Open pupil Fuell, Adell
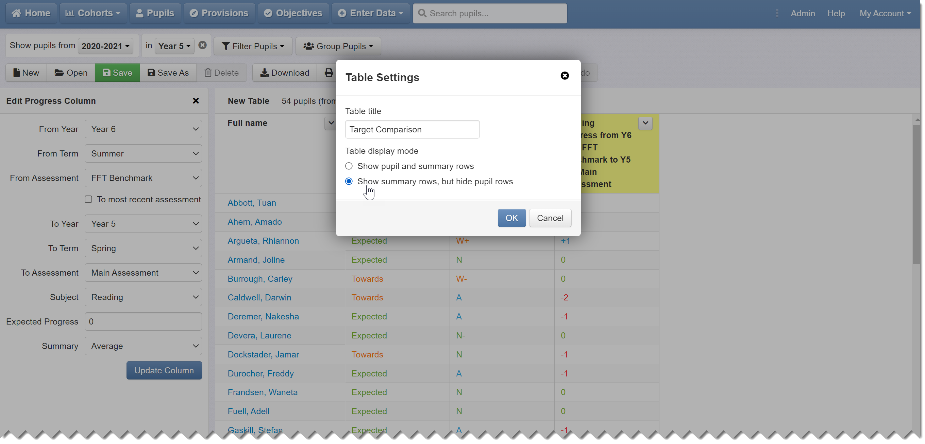 [x=249, y=411]
